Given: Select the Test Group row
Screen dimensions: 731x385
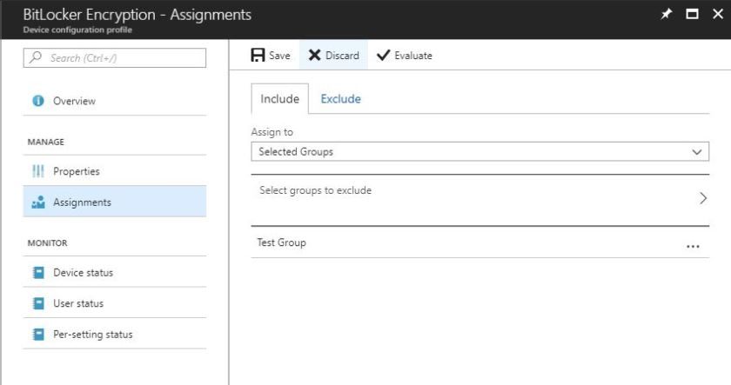Looking at the screenshot, I should 480,242.
